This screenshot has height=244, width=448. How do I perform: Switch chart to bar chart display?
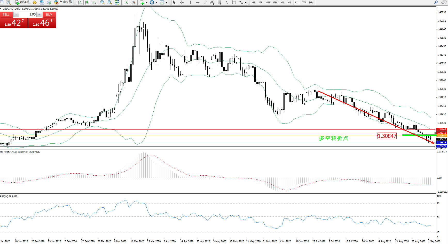80,3
